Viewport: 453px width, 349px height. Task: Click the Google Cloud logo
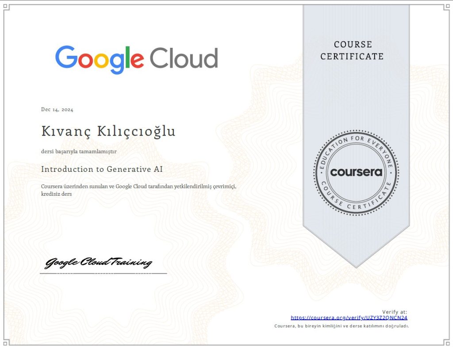pos(136,59)
